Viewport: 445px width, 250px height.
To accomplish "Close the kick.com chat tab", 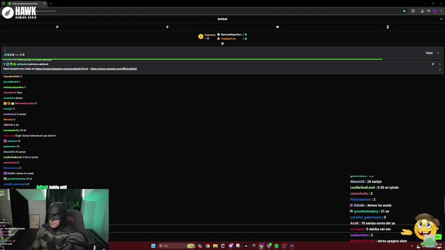I will click(x=44, y=3).
